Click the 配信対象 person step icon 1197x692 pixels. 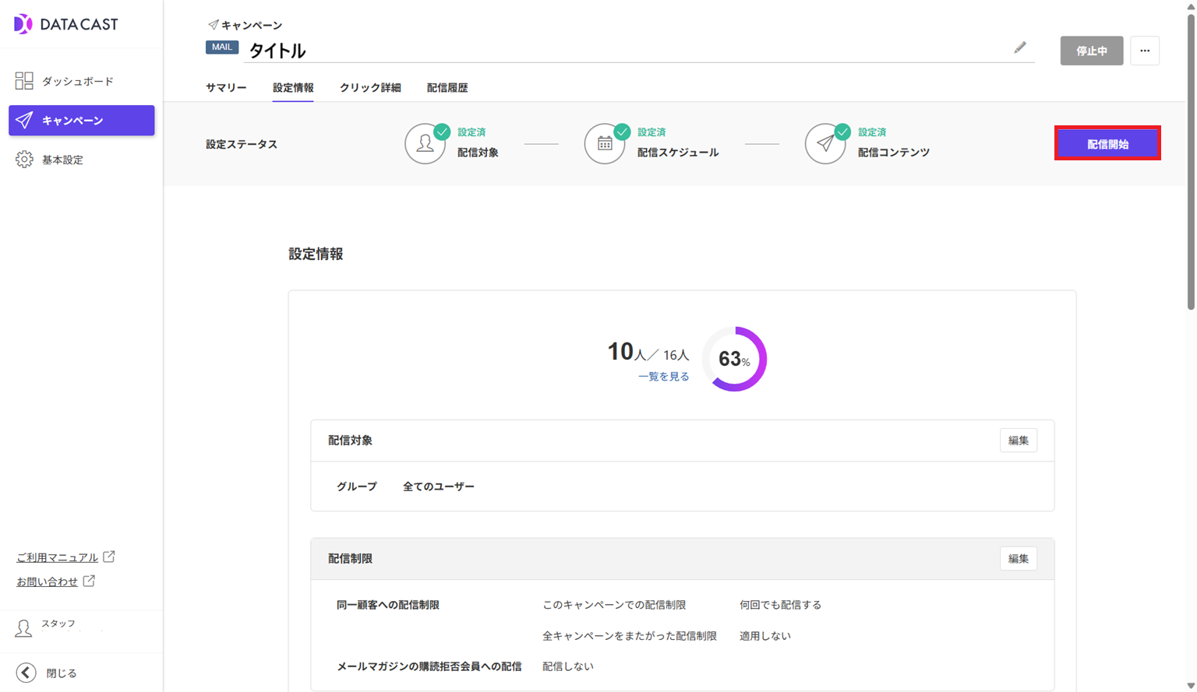(x=425, y=144)
